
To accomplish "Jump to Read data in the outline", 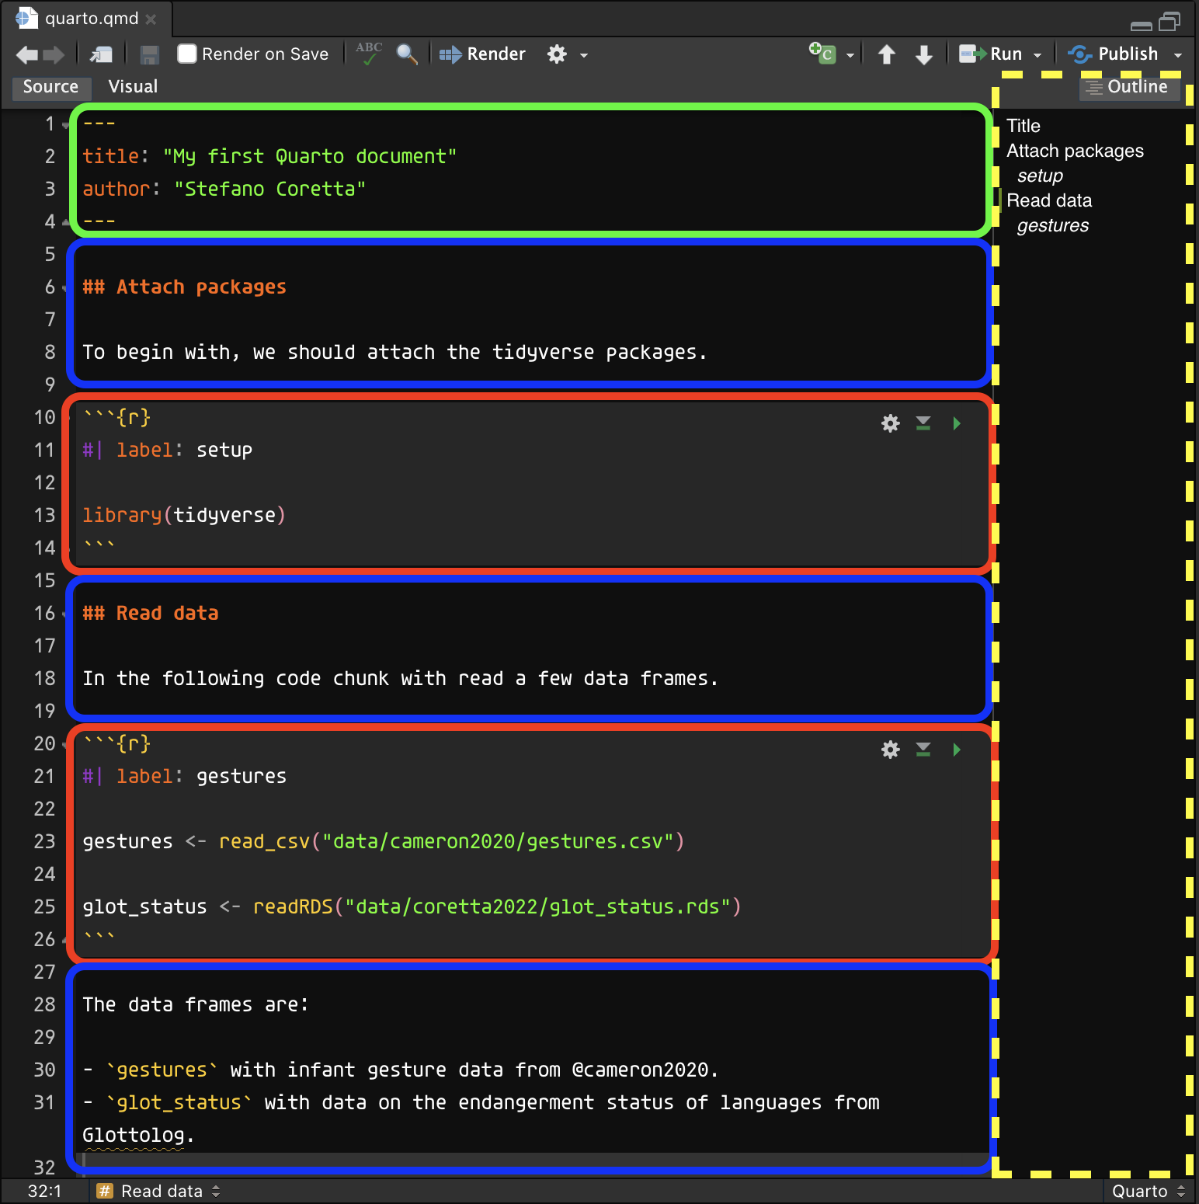I will click(x=1048, y=200).
